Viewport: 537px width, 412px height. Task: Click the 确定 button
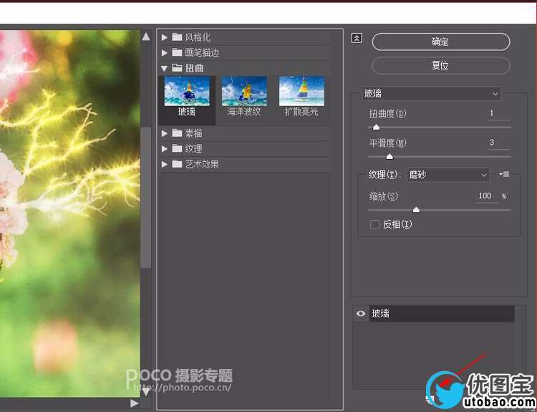(441, 42)
